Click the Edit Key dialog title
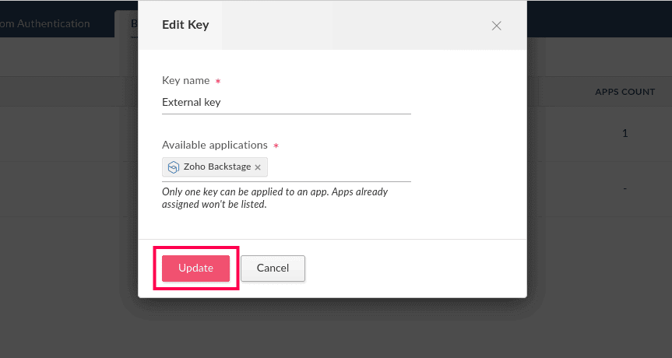 pyautogui.click(x=185, y=25)
